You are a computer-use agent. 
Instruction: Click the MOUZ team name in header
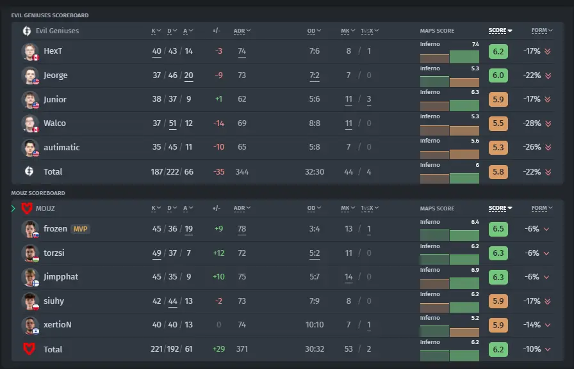tap(45, 208)
